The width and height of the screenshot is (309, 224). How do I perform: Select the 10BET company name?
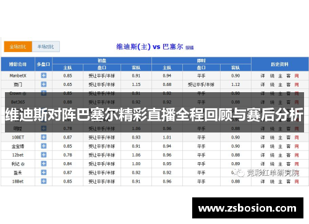pyautogui.click(x=18, y=137)
